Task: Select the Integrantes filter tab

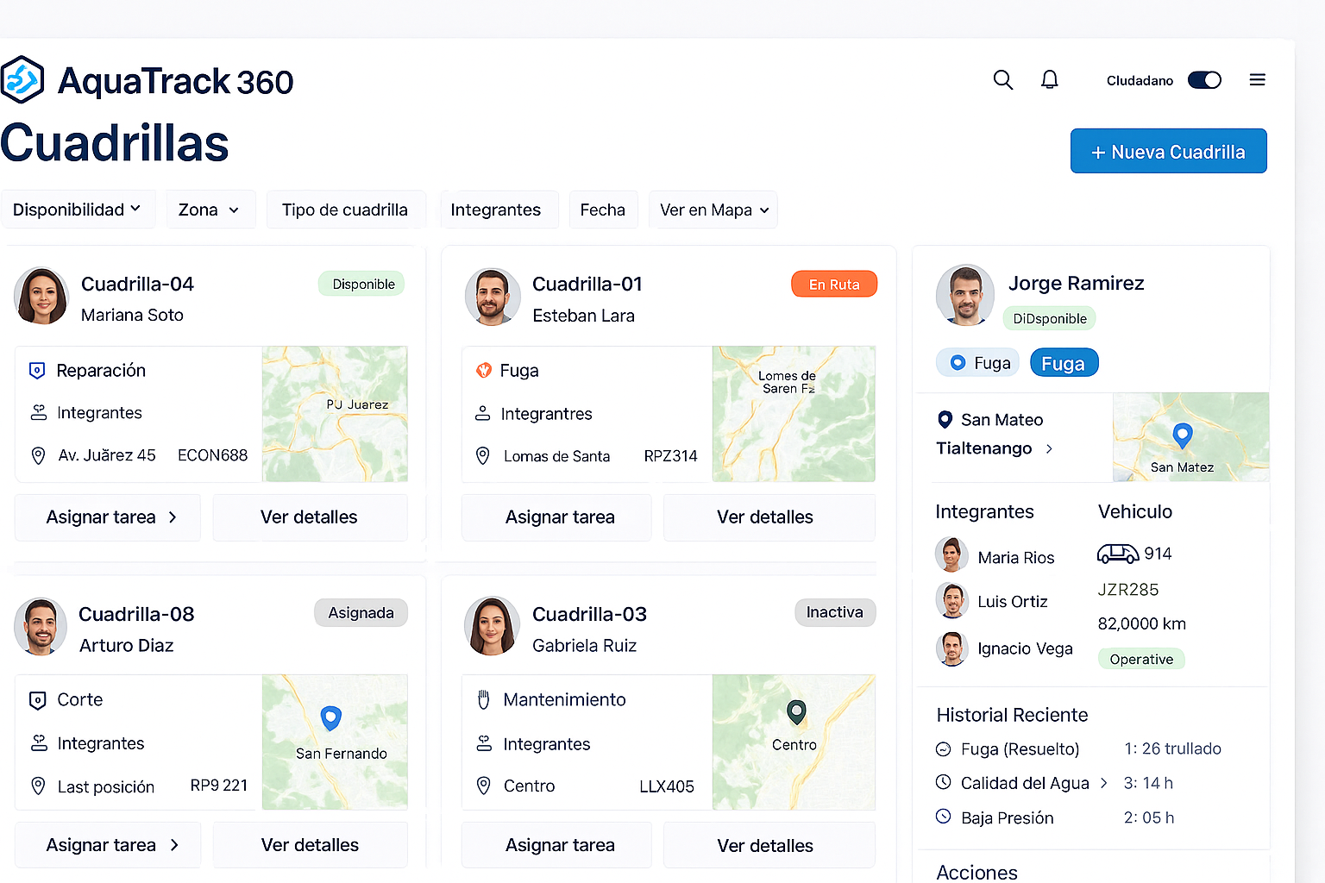Action: coord(496,210)
